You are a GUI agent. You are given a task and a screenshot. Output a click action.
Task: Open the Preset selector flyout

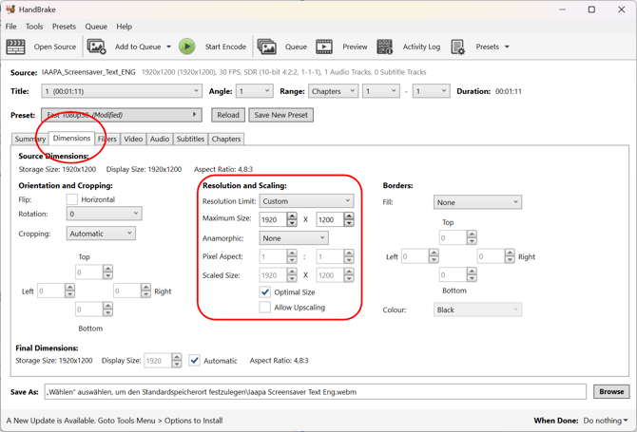point(122,115)
